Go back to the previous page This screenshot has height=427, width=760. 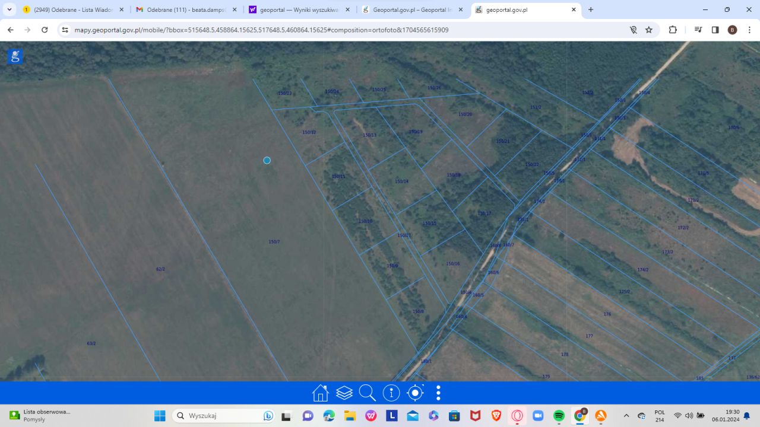(11, 30)
